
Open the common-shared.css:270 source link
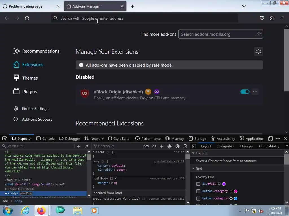click(x=167, y=178)
